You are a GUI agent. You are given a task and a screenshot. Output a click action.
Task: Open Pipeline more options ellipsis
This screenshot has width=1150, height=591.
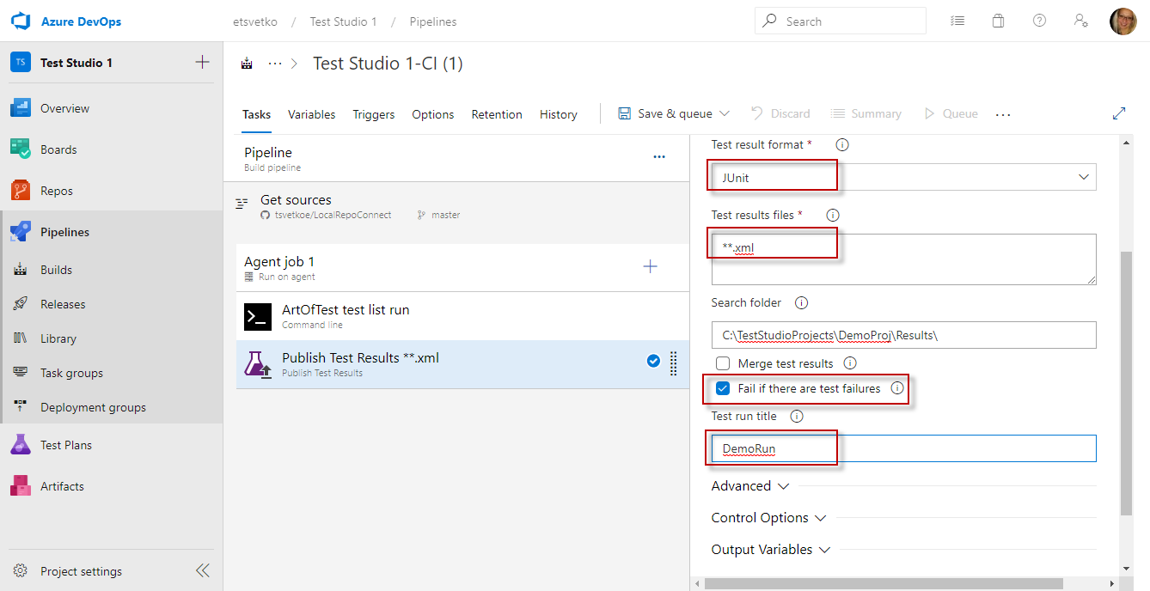[x=659, y=157]
